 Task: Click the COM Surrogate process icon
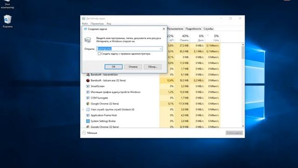(x=88, y=98)
